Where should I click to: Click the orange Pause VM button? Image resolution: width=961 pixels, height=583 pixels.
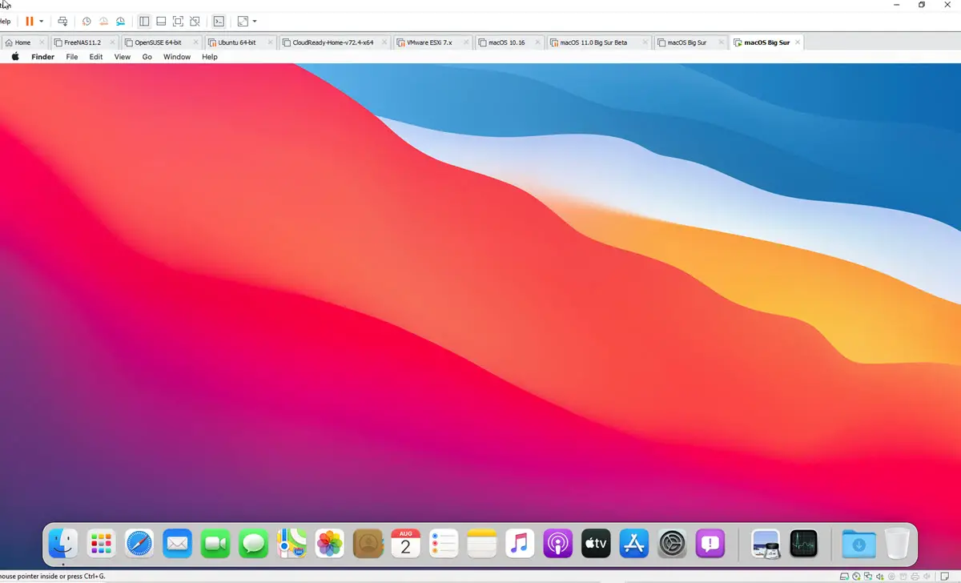(x=30, y=22)
